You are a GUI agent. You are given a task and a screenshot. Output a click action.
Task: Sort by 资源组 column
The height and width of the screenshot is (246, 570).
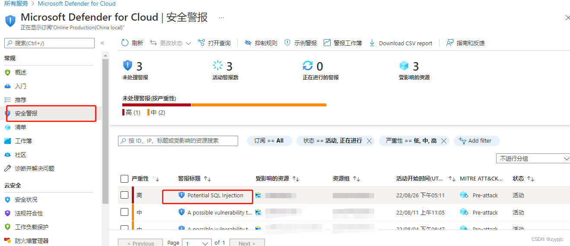point(347,178)
